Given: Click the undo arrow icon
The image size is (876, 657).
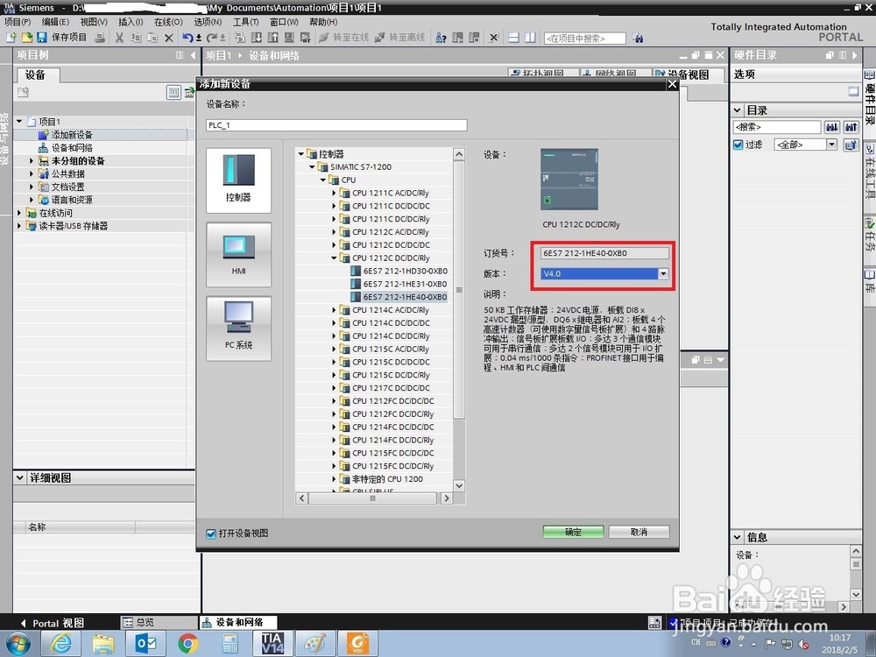Looking at the screenshot, I should pyautogui.click(x=187, y=38).
